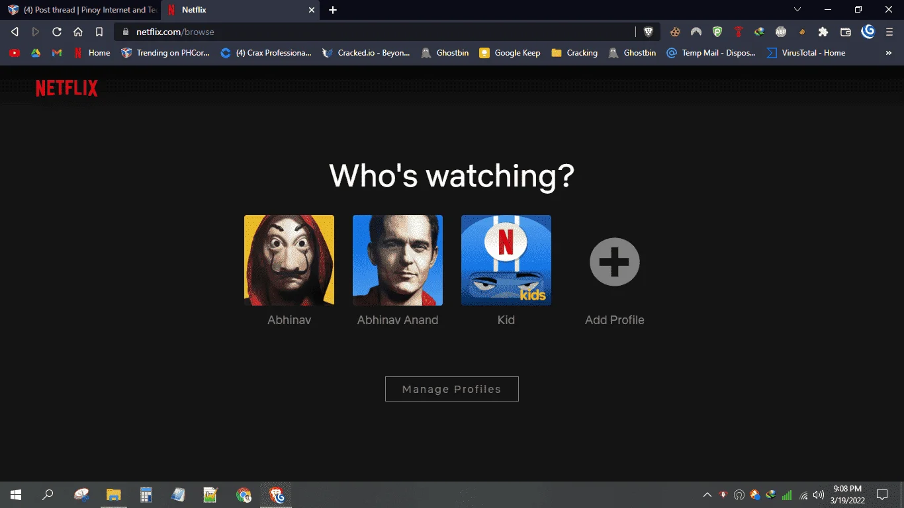Open Chrome from the taskbar
The height and width of the screenshot is (508, 904).
point(244,495)
